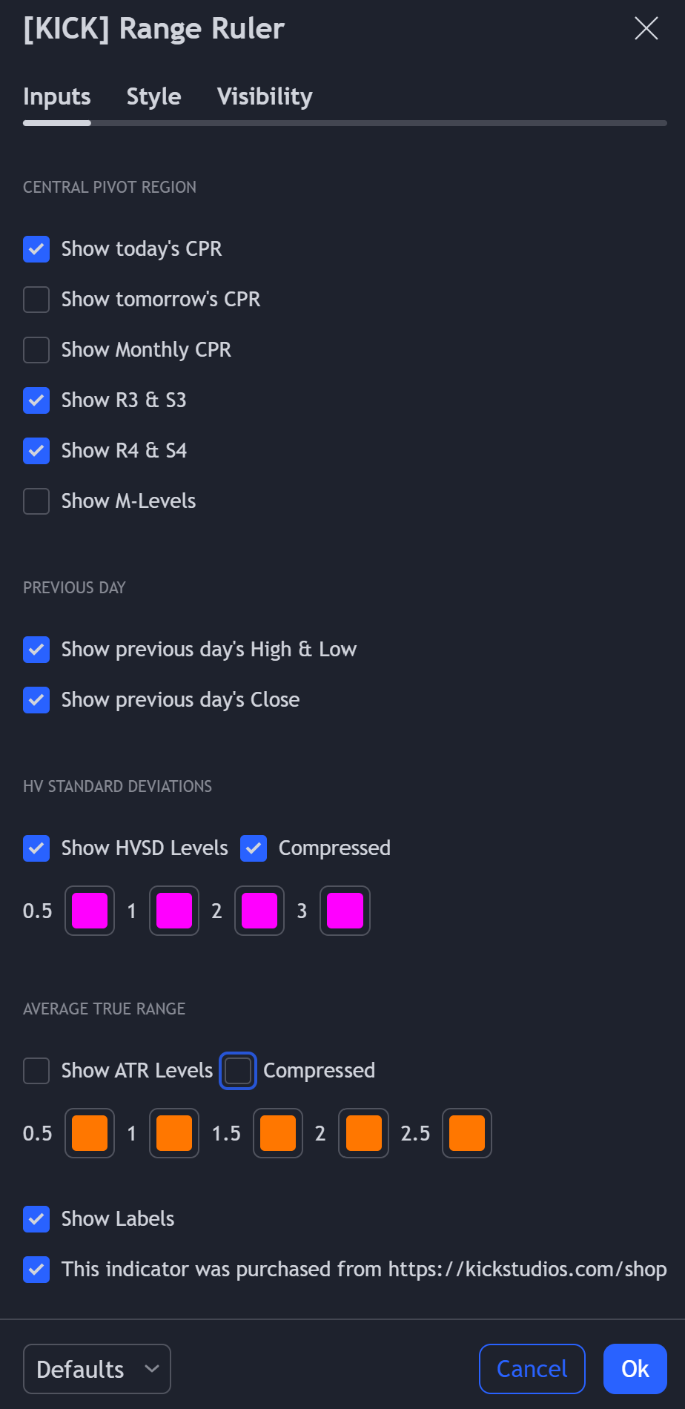Screen dimensions: 685x1409
Task: Enable "Show M-Levels"
Action: click(36, 501)
